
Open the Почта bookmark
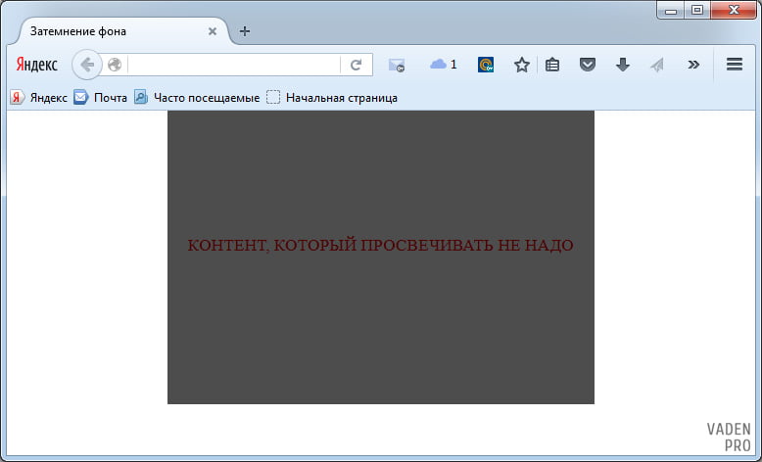[x=101, y=98]
